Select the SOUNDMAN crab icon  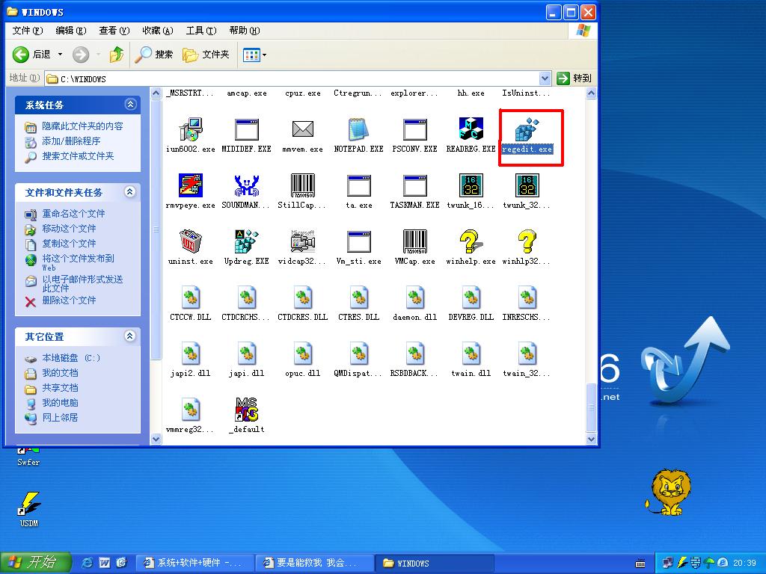pyautogui.click(x=246, y=185)
